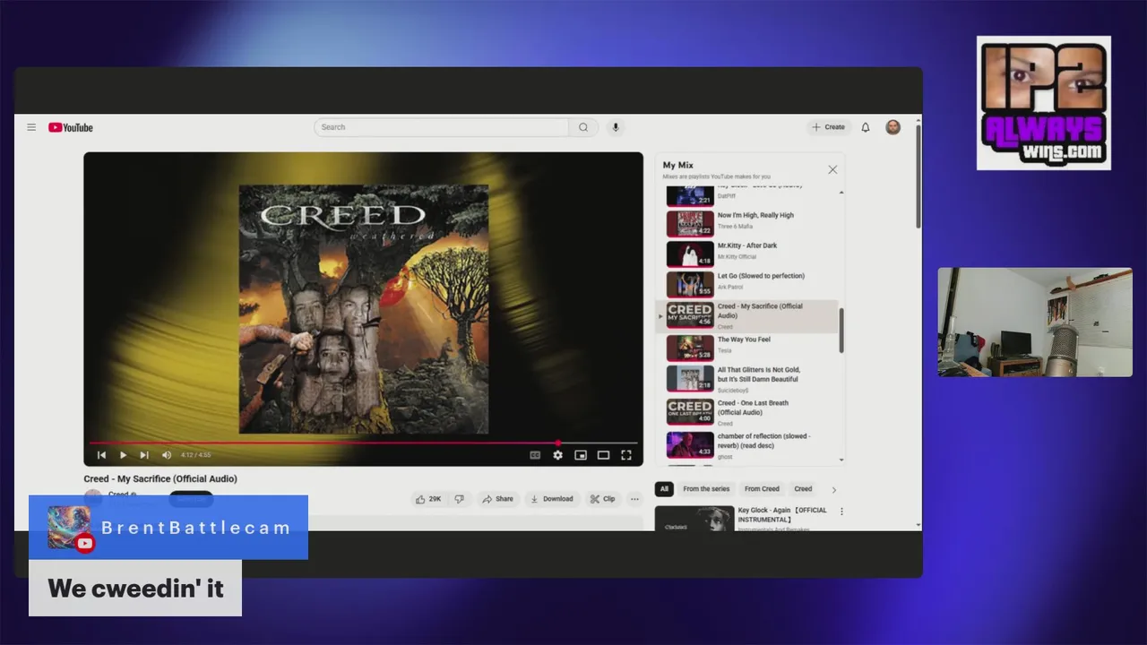Open Mr.Kitty After Dark thumbnail
Screen dimensions: 1147x645
[690, 254]
